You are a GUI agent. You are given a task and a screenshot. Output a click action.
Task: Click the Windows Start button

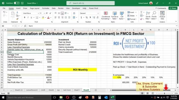pyautogui.click(x=3, y=97)
